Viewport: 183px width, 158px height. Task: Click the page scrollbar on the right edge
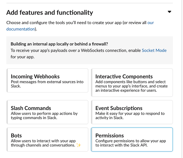[x=182, y=79]
